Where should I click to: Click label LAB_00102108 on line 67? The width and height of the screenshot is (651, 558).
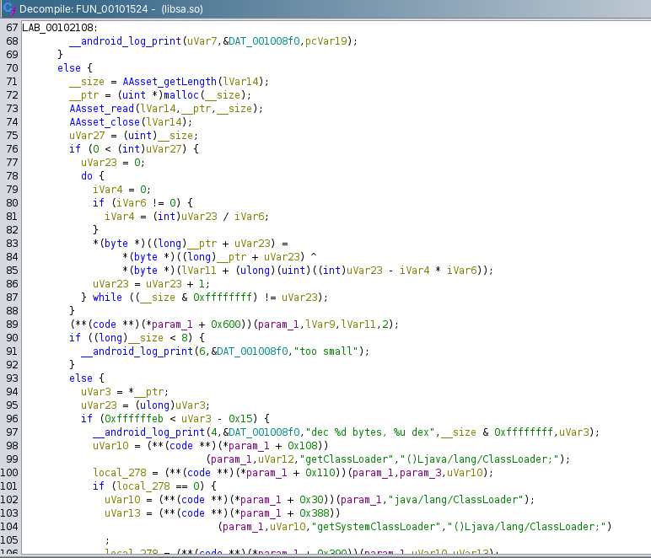pos(57,28)
